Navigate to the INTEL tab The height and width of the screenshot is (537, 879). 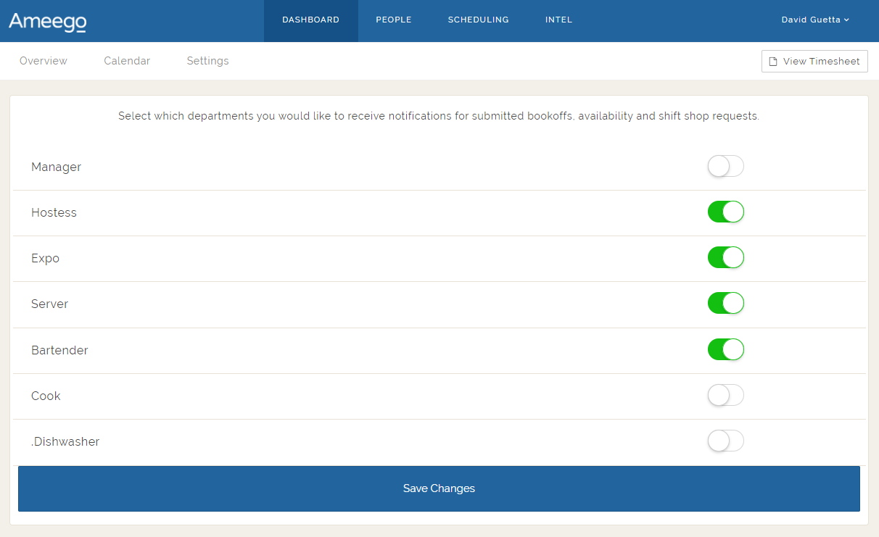point(558,20)
